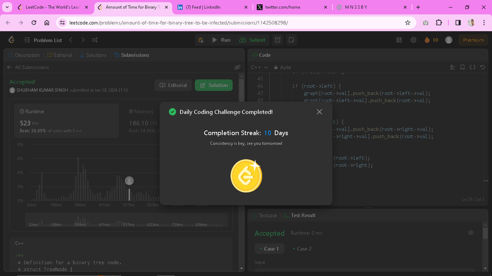Open LeetCode settings gear
The width and height of the screenshot is (492, 276).
pos(413,40)
